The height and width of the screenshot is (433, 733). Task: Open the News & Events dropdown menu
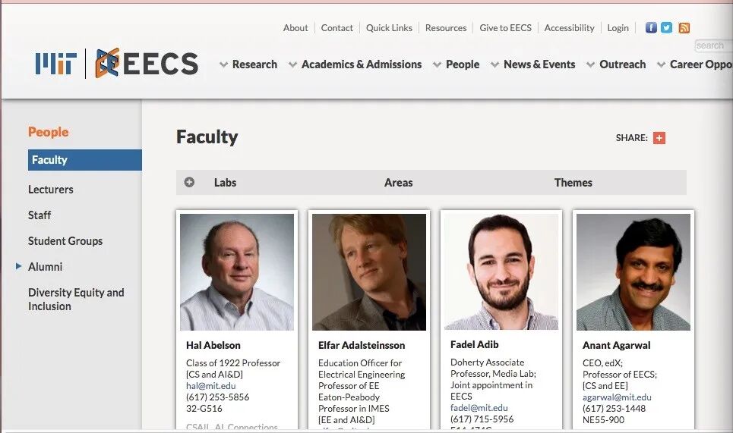click(533, 64)
